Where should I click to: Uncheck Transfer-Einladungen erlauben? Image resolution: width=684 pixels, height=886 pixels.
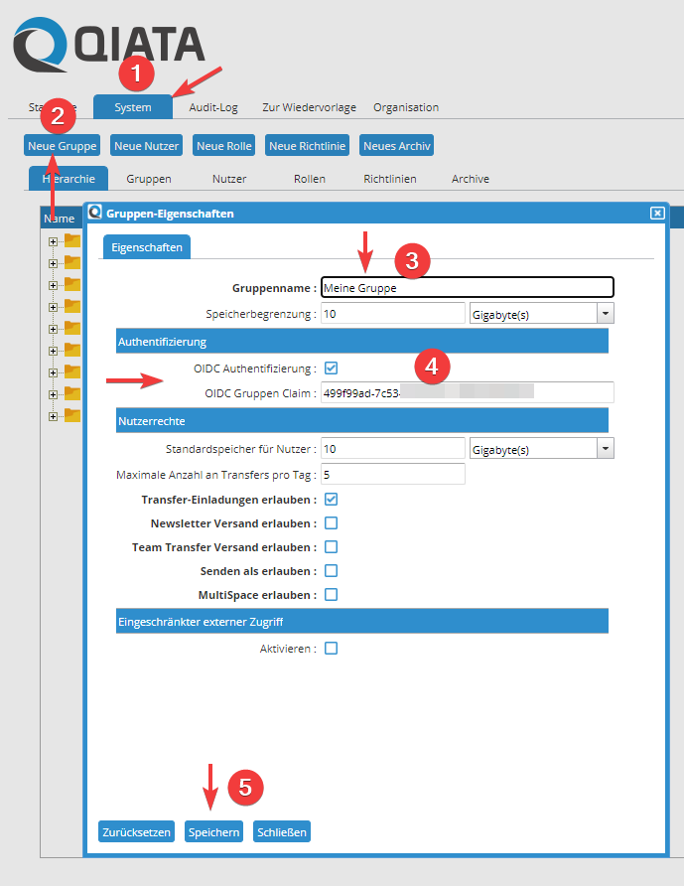click(332, 499)
